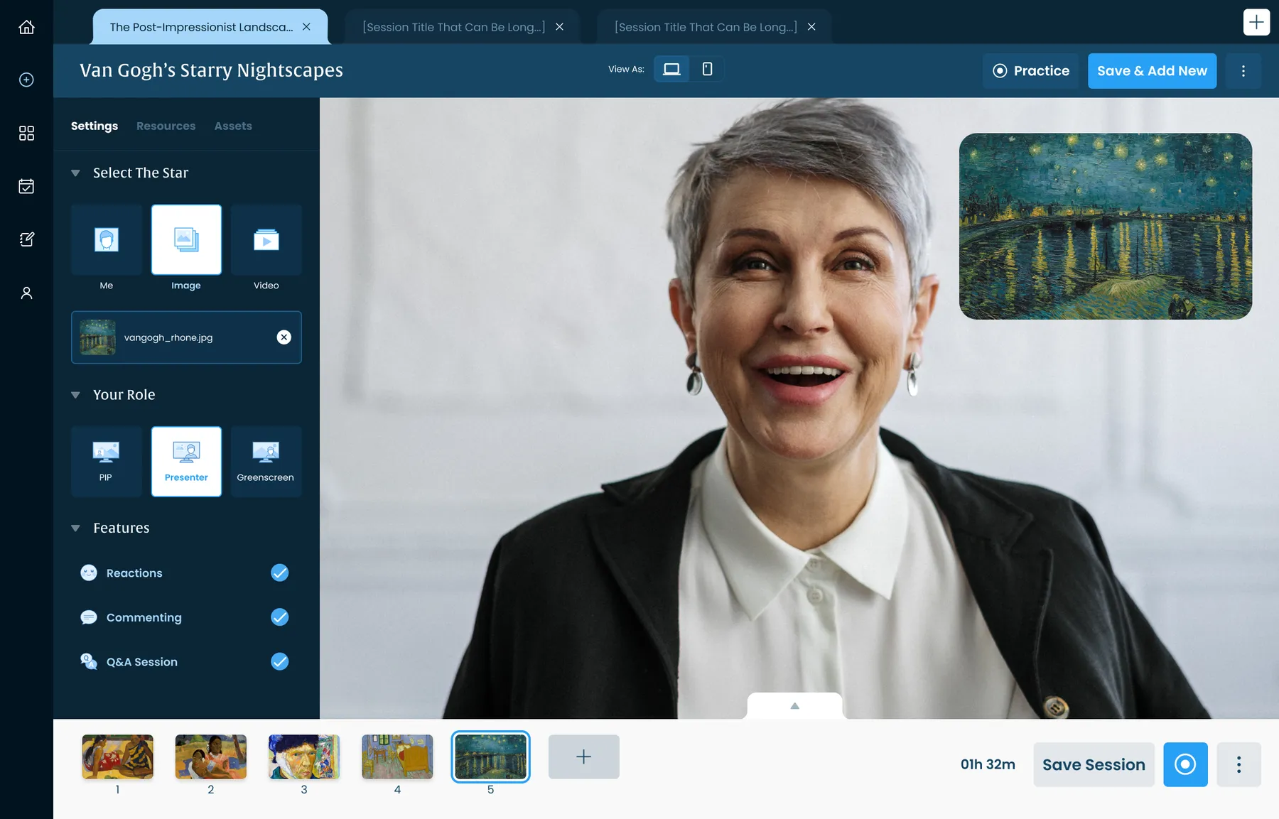Viewport: 1279px width, 819px height.
Task: Switch to desktop laptop view
Action: 671,69
